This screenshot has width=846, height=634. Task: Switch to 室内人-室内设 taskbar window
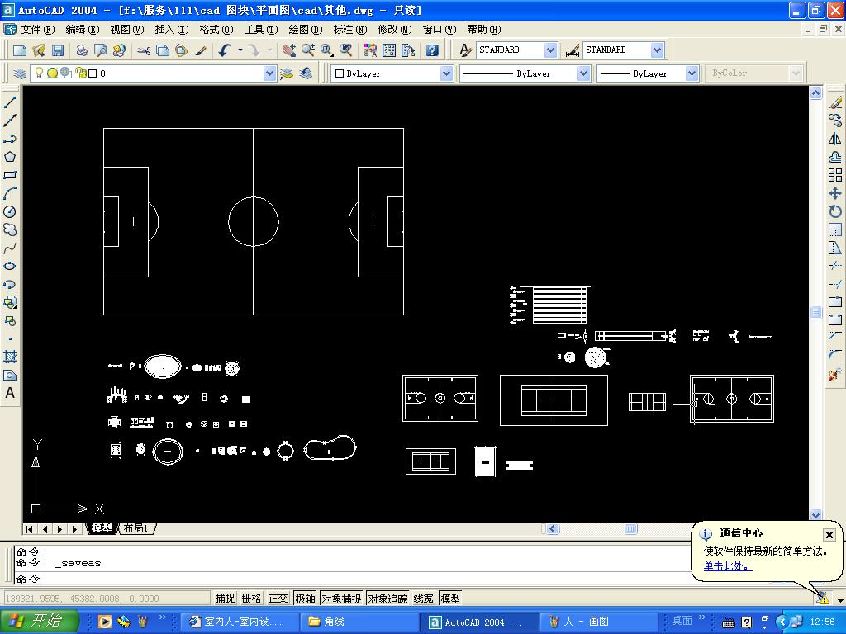pos(238,622)
